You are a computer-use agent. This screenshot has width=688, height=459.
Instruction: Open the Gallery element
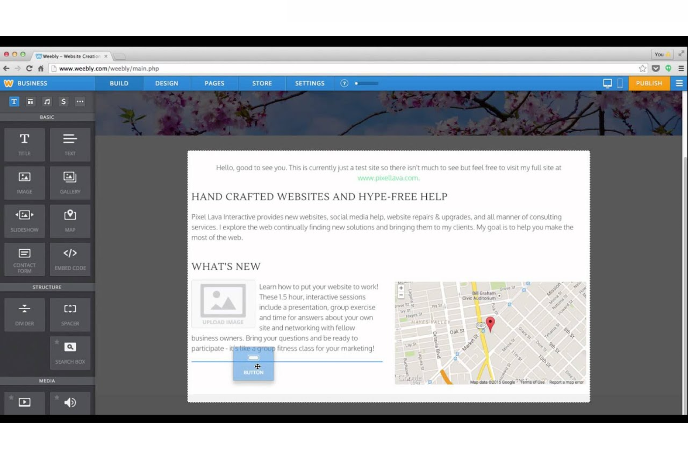coord(70,182)
